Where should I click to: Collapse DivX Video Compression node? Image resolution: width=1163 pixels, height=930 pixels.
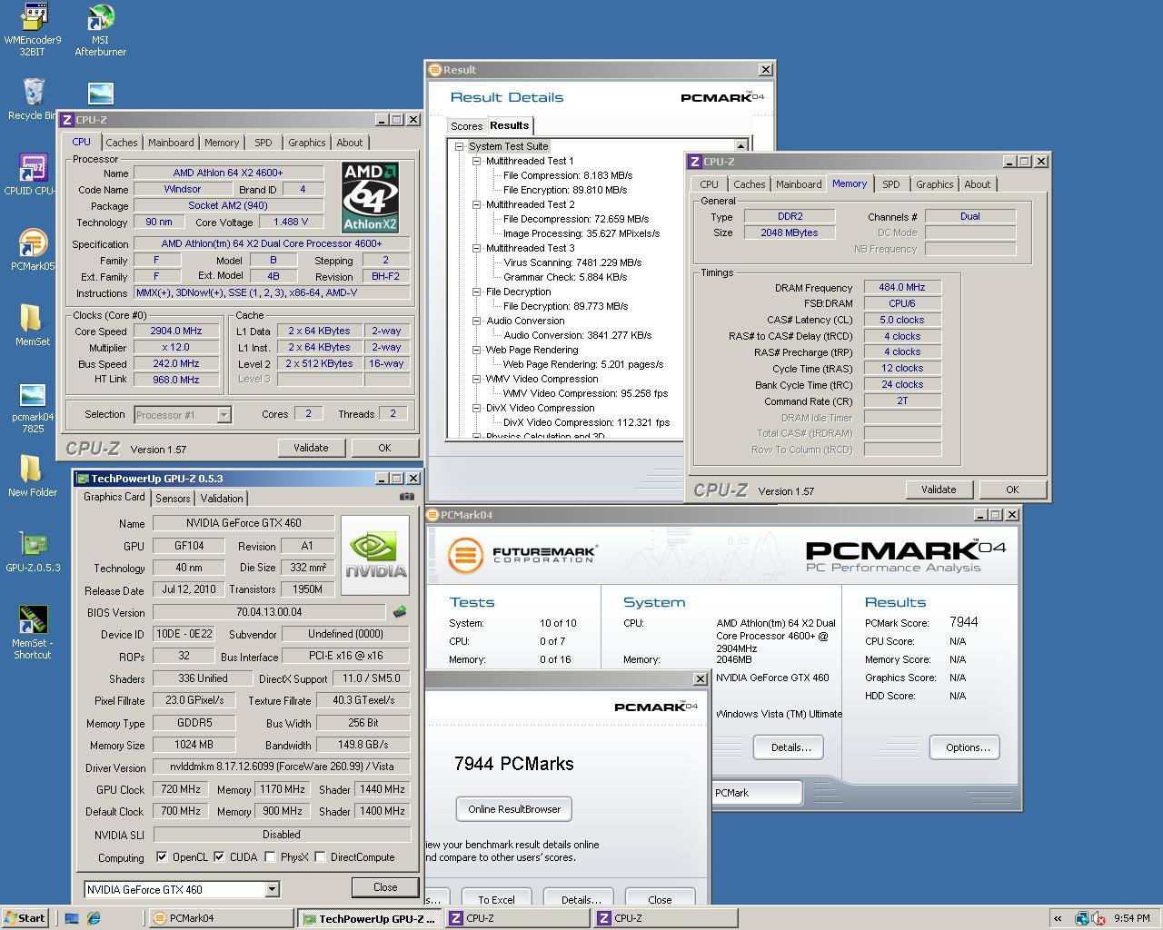coord(476,408)
